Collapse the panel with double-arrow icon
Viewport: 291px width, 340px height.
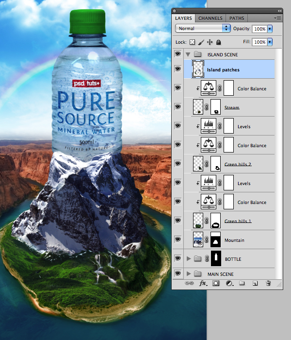pos(279,11)
